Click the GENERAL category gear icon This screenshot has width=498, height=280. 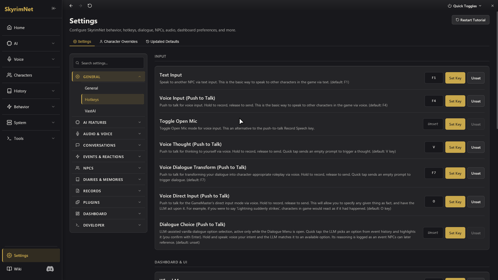[x=78, y=77]
